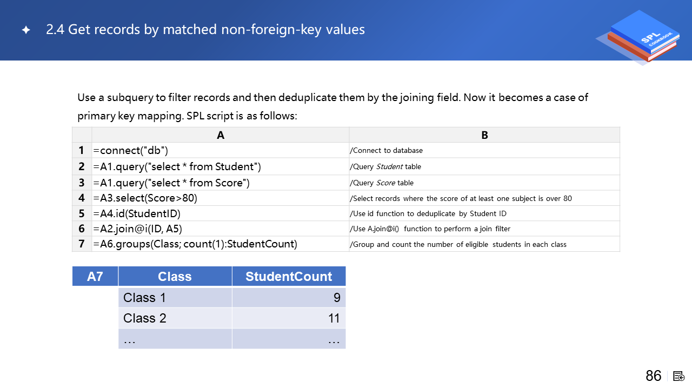This screenshot has width=692, height=389.
Task: Click the A7 result label cell
Action: pos(95,277)
